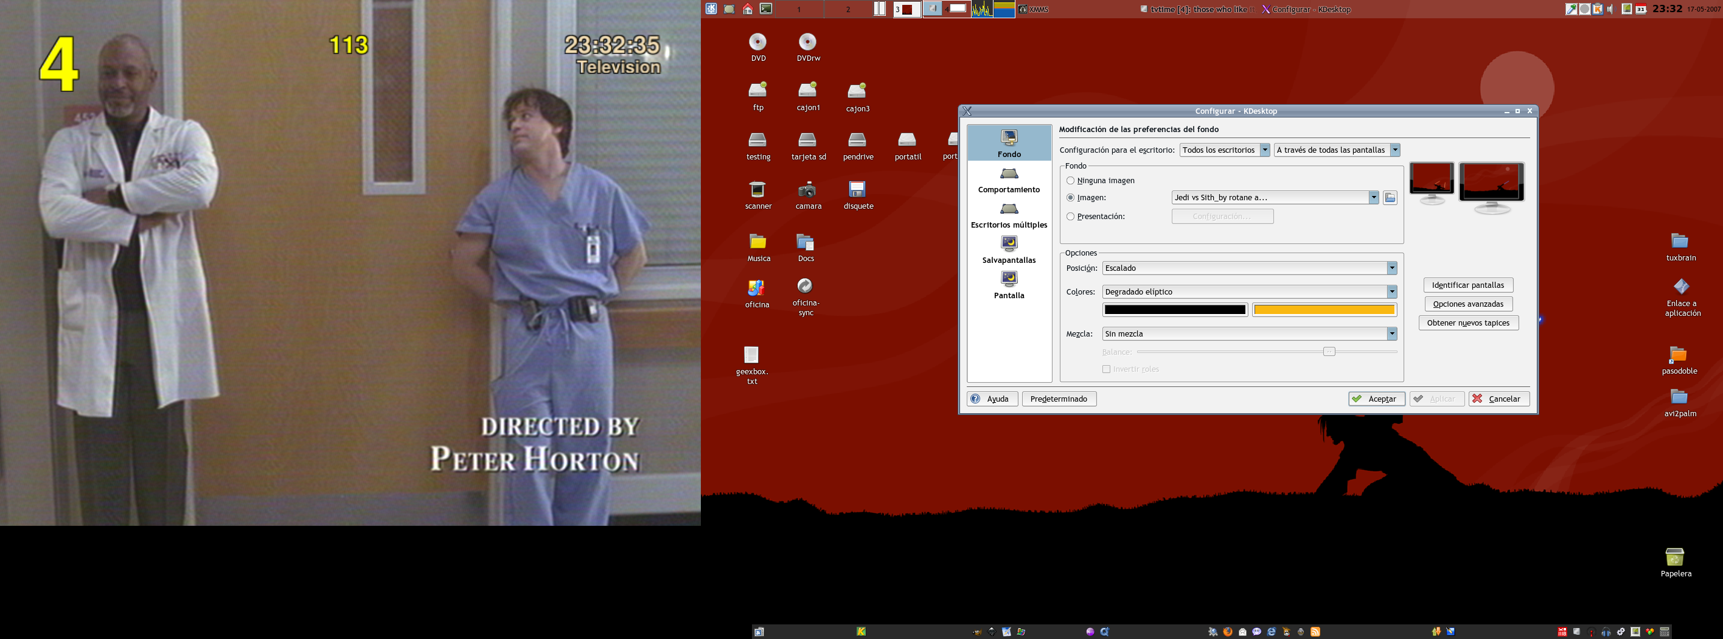The image size is (1723, 639).
Task: Click the Aceptar button
Action: pyautogui.click(x=1376, y=399)
